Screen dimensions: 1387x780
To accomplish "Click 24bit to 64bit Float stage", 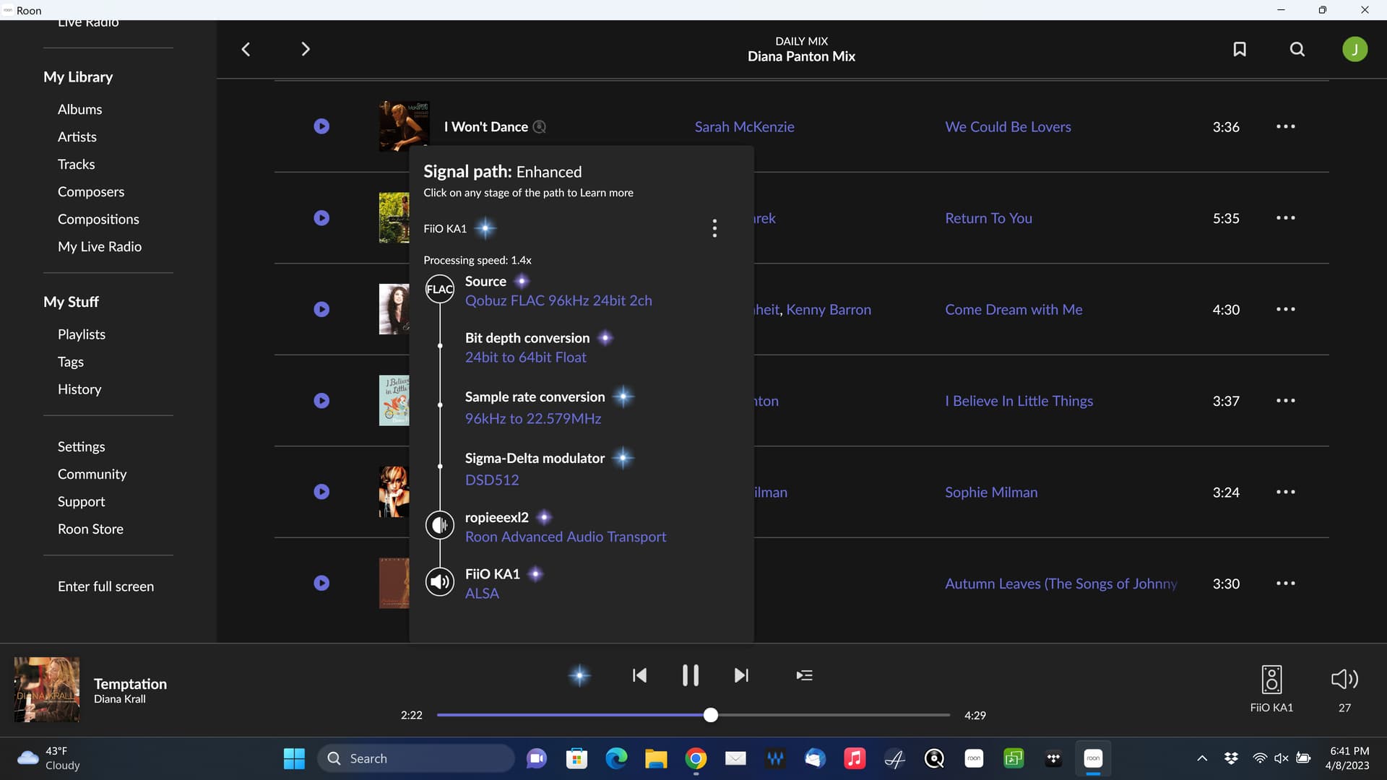I will click(525, 357).
